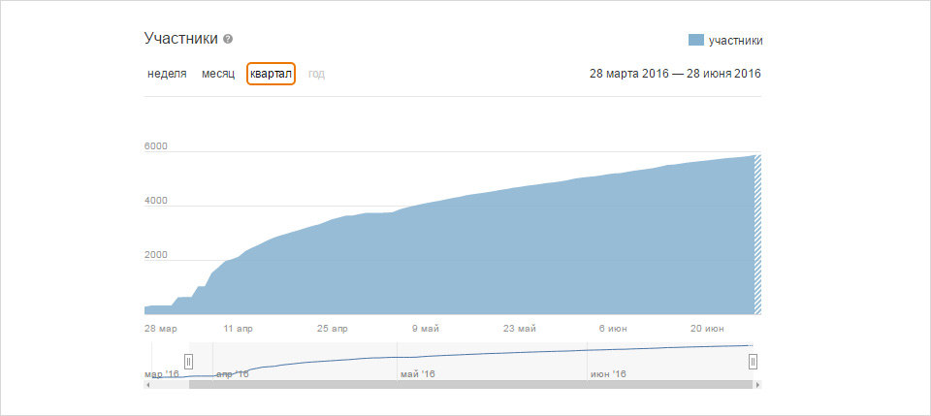This screenshot has height=416, width=931.
Task: Click the help question mark beside Участники
Action: 228,39
